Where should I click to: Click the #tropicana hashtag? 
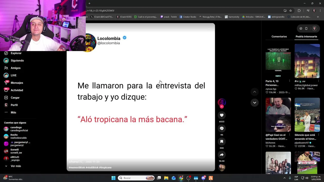(x=105, y=168)
